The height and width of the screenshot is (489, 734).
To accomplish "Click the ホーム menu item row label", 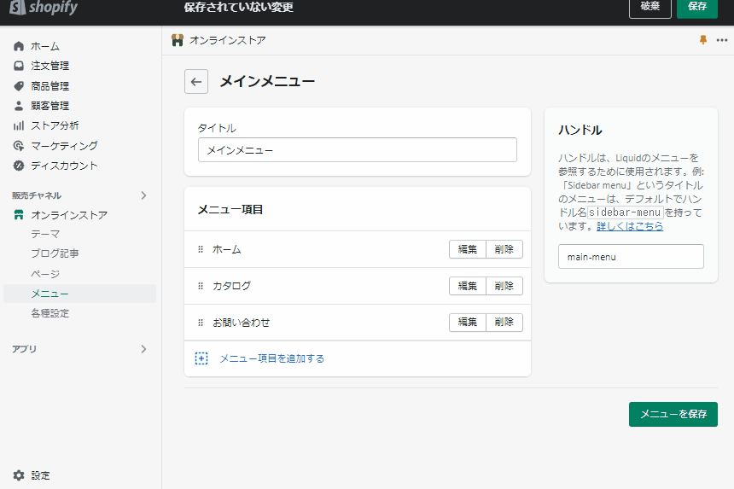I will [226, 249].
